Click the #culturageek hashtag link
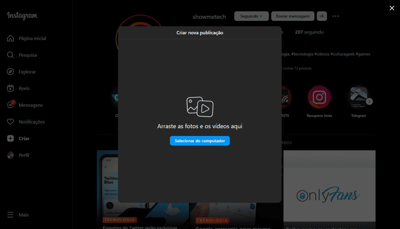This screenshot has height=229, width=400. (x=342, y=54)
